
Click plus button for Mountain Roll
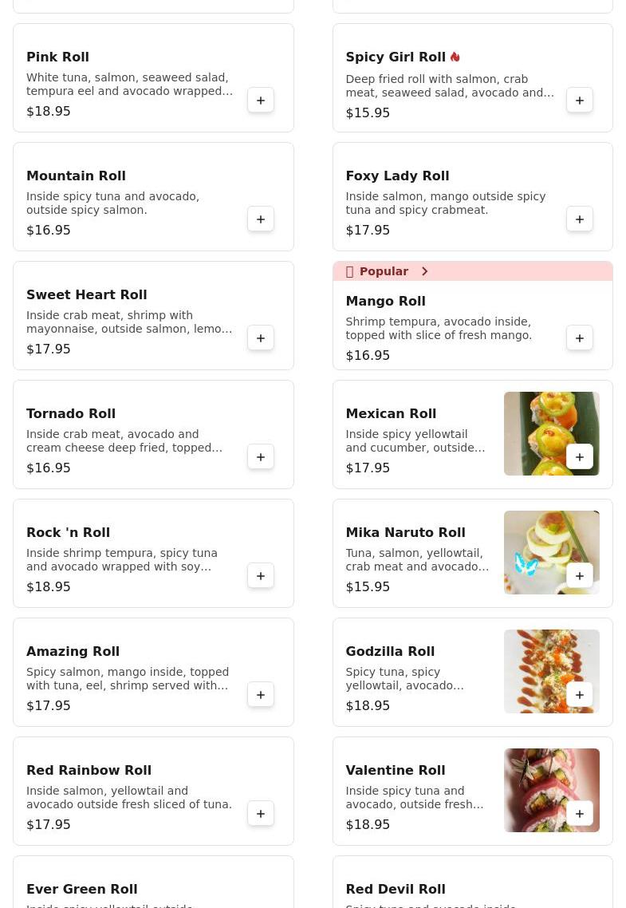(x=261, y=219)
